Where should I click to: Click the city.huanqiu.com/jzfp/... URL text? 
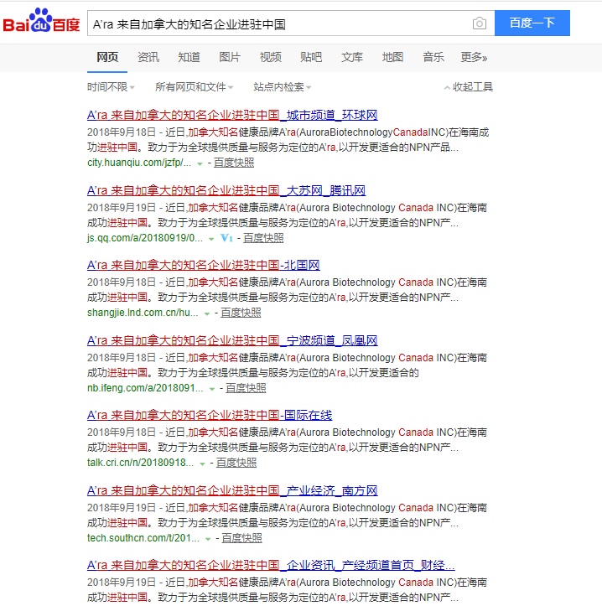point(139,163)
